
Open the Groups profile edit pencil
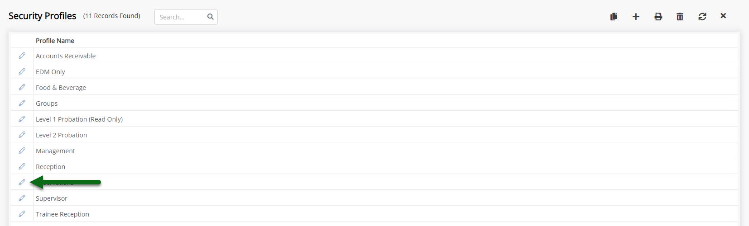(22, 103)
